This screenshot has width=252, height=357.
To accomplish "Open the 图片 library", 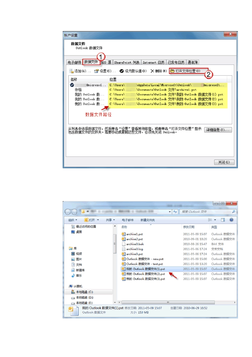I will pos(76,259).
